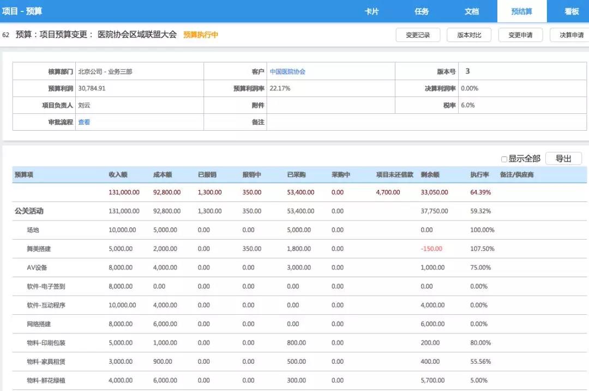Open the 看板 tab
The width and height of the screenshot is (589, 391).
click(x=572, y=11)
